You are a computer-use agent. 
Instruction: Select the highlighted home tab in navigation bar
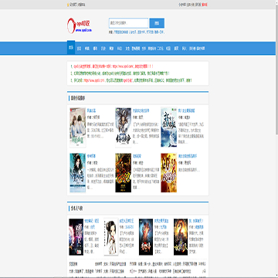click(71, 48)
